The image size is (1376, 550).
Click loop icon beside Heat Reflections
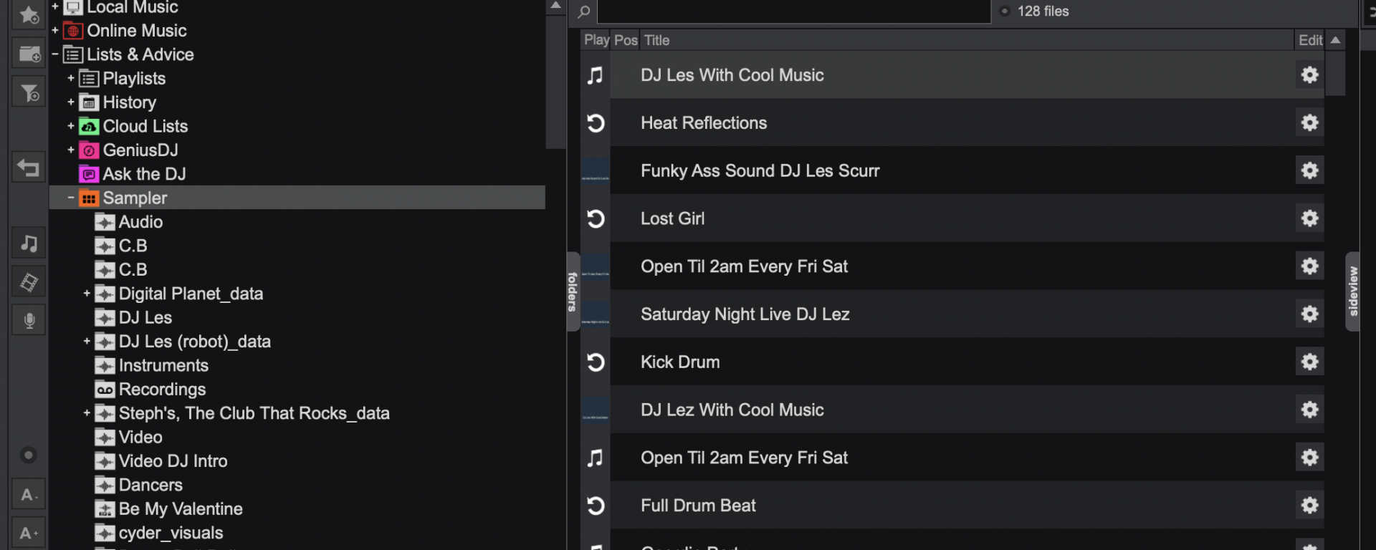[x=596, y=123]
